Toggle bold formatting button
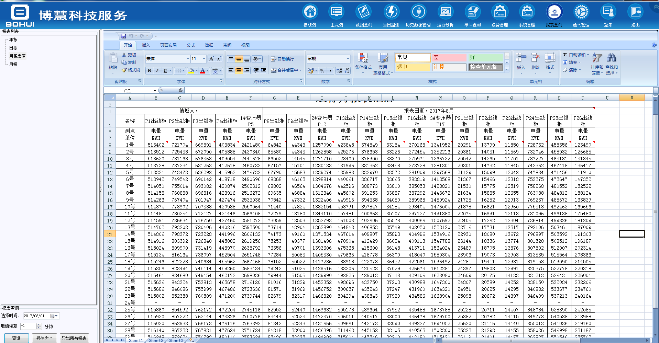Viewport: 659px width, 343px height. [149, 71]
